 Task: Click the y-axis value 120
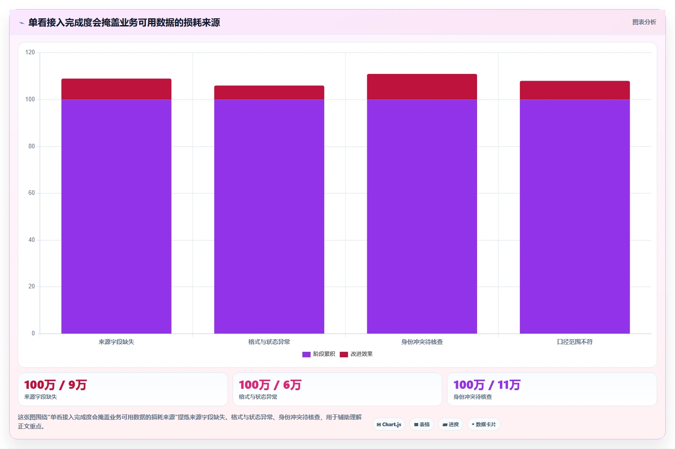click(x=30, y=52)
